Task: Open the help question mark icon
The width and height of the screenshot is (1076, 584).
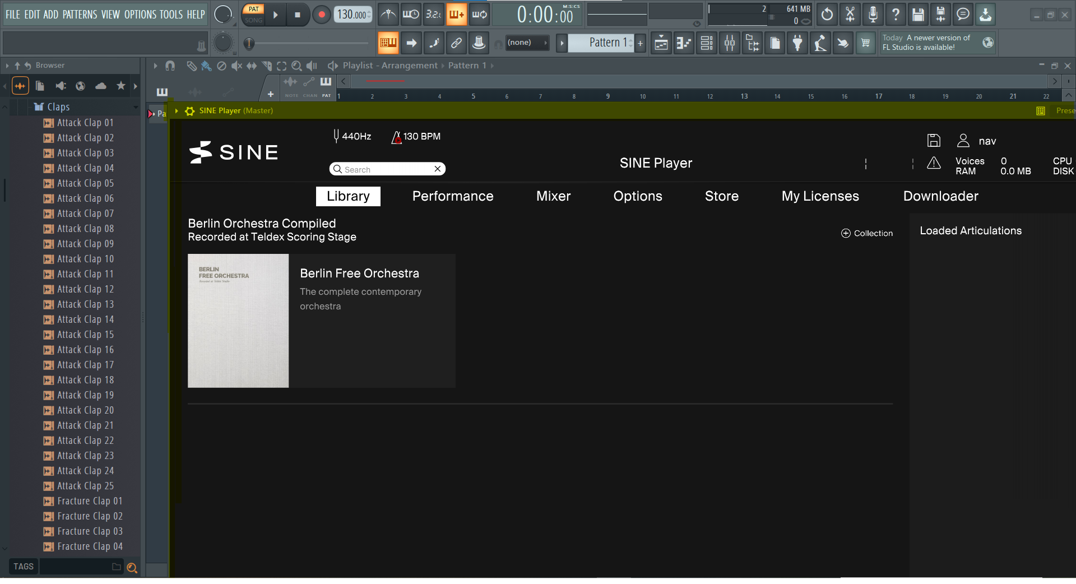Action: click(896, 15)
